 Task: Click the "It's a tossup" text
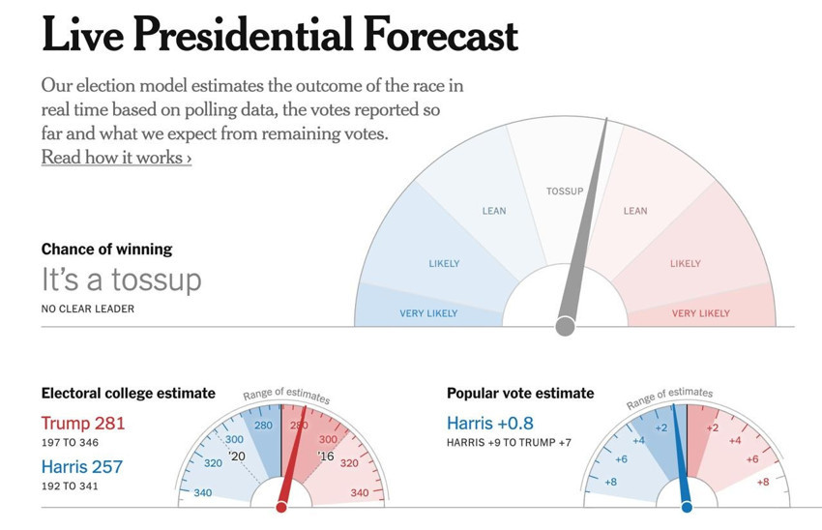point(121,280)
